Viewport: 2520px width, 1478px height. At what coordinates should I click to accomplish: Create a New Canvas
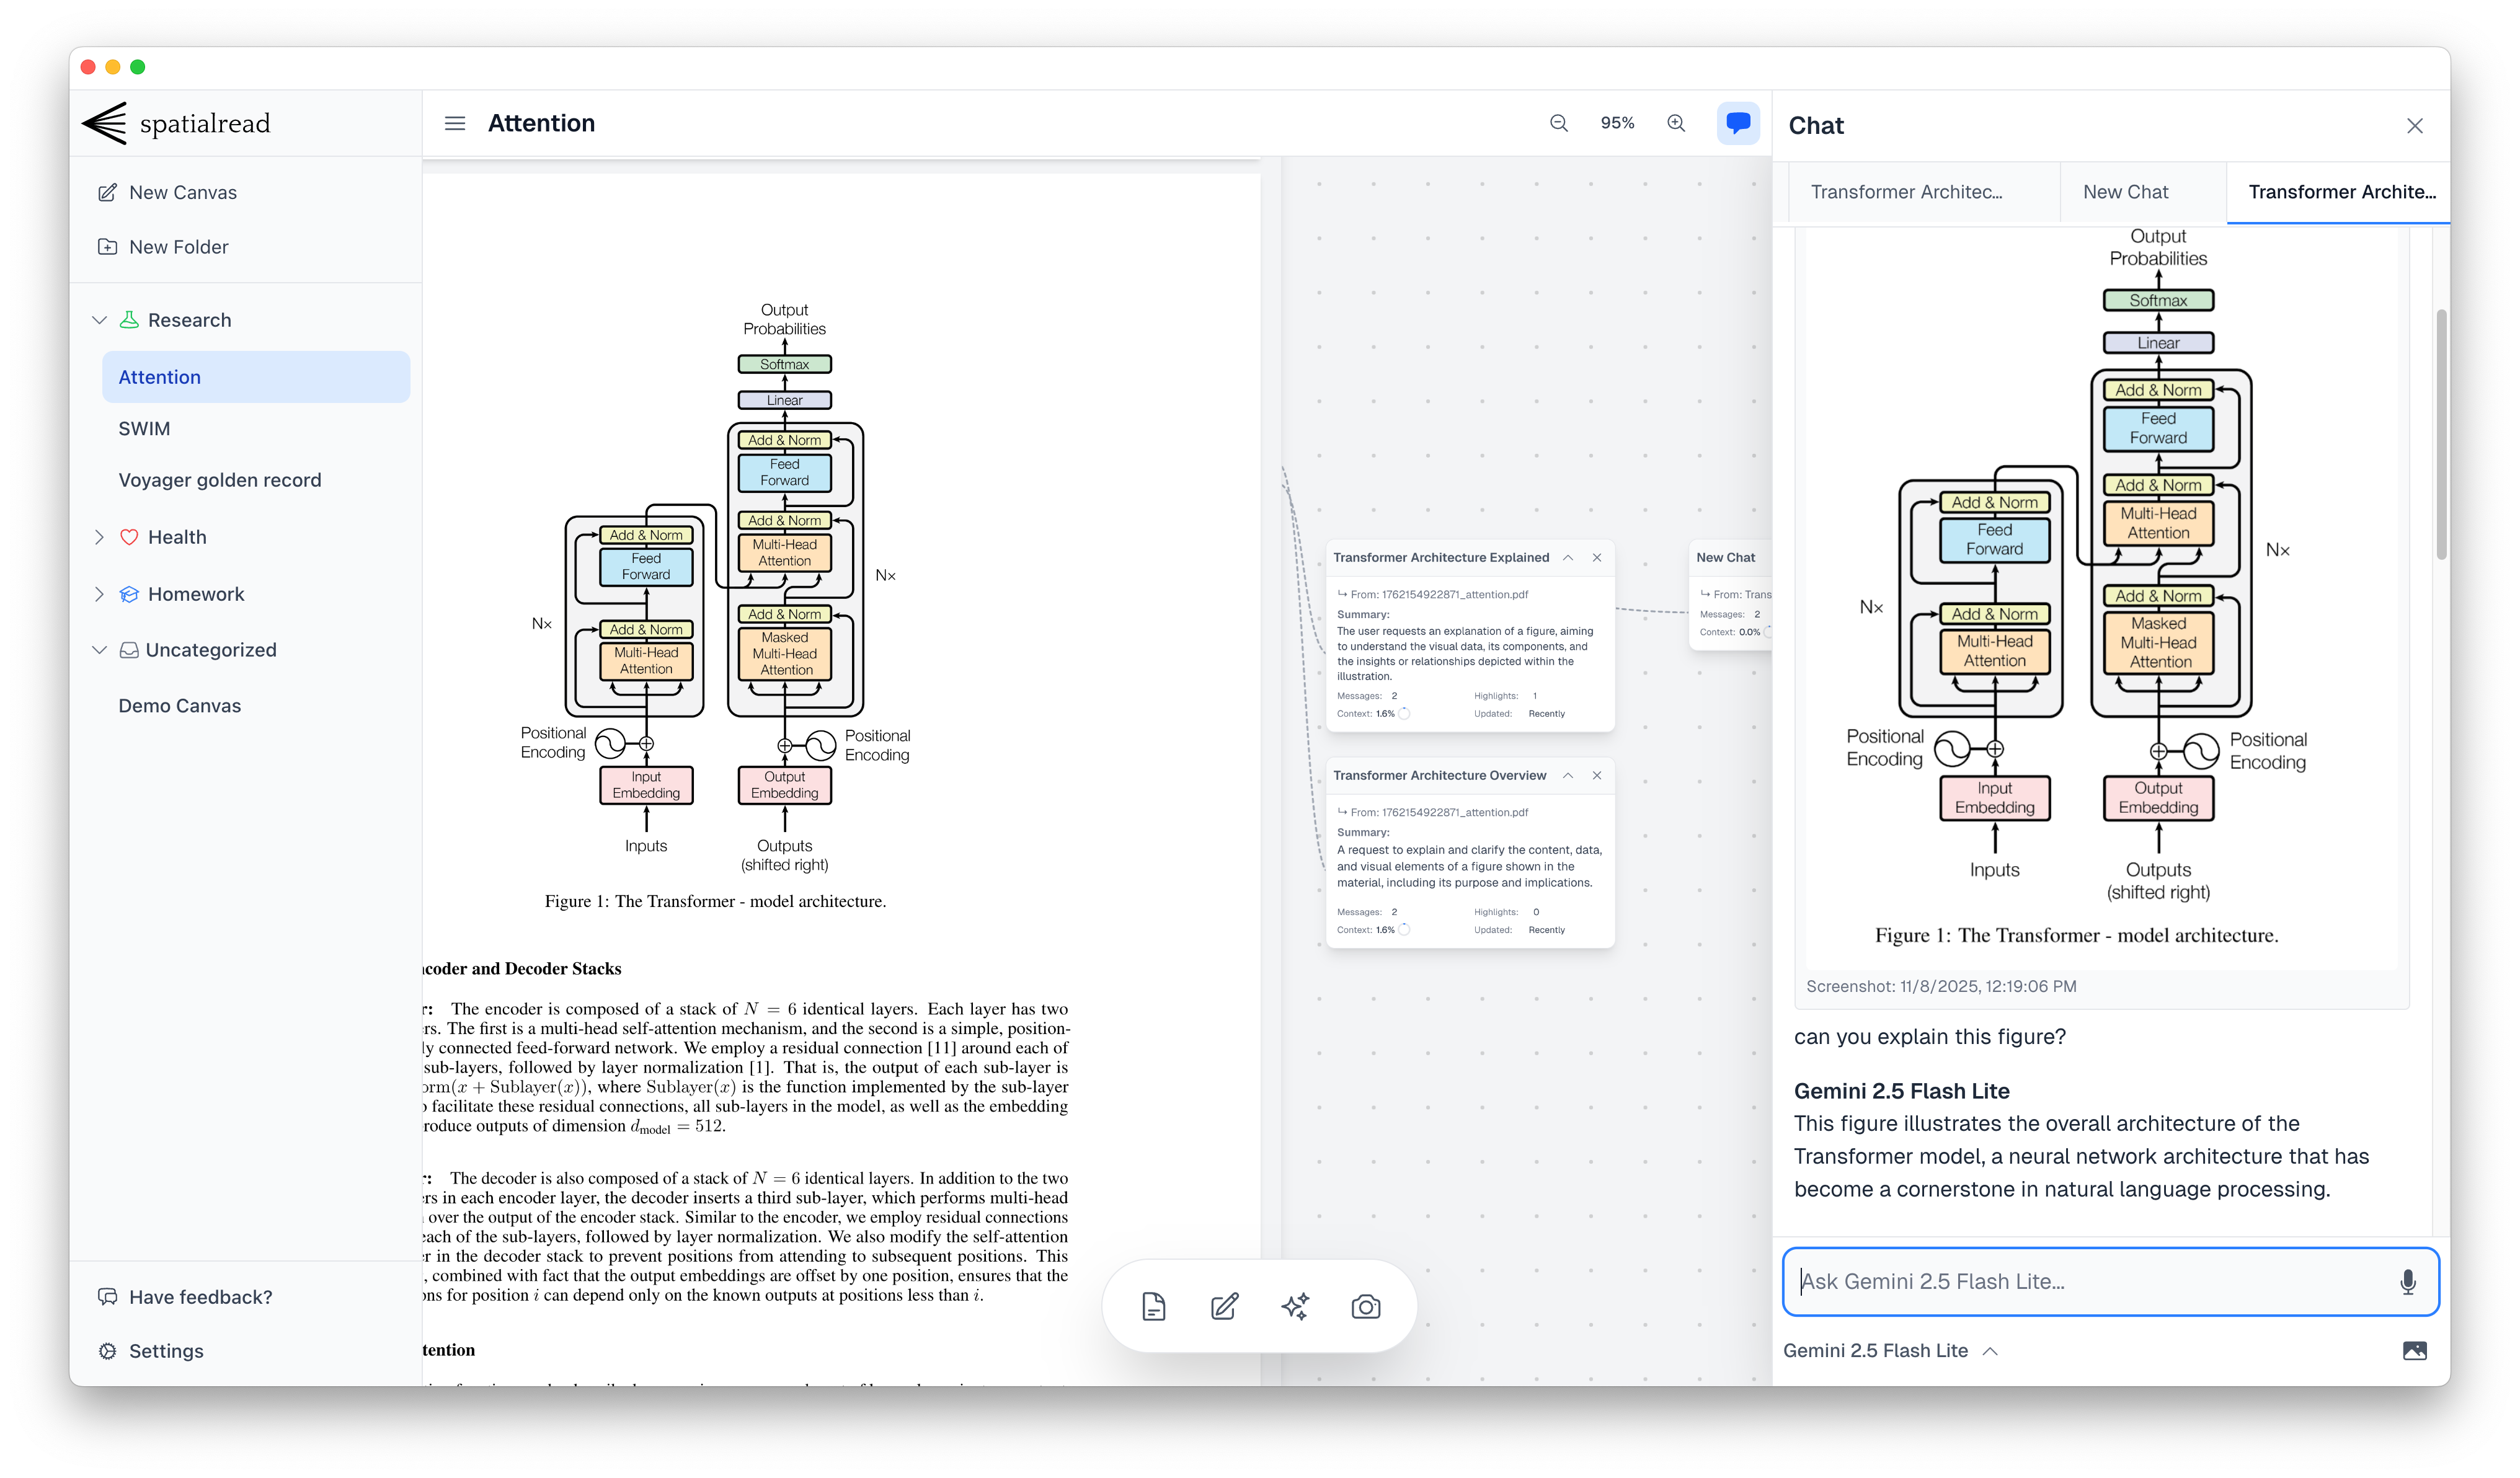(x=182, y=192)
